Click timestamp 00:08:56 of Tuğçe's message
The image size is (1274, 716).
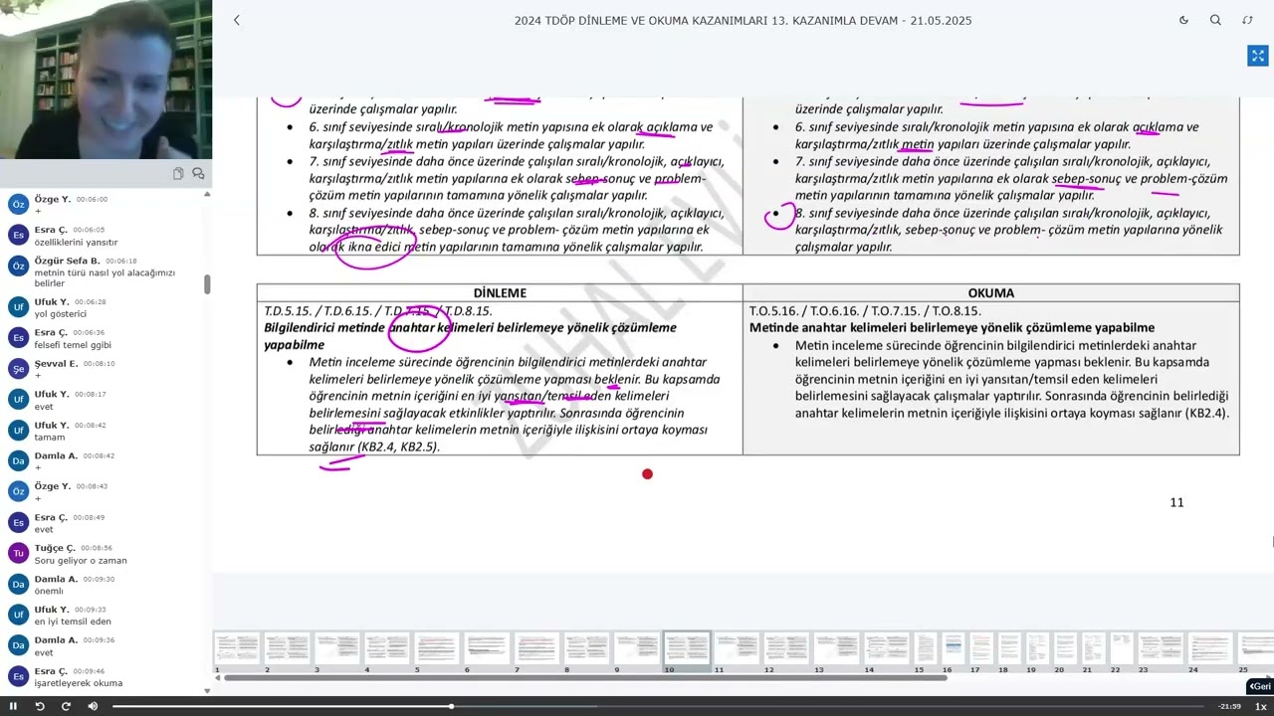tap(97, 548)
